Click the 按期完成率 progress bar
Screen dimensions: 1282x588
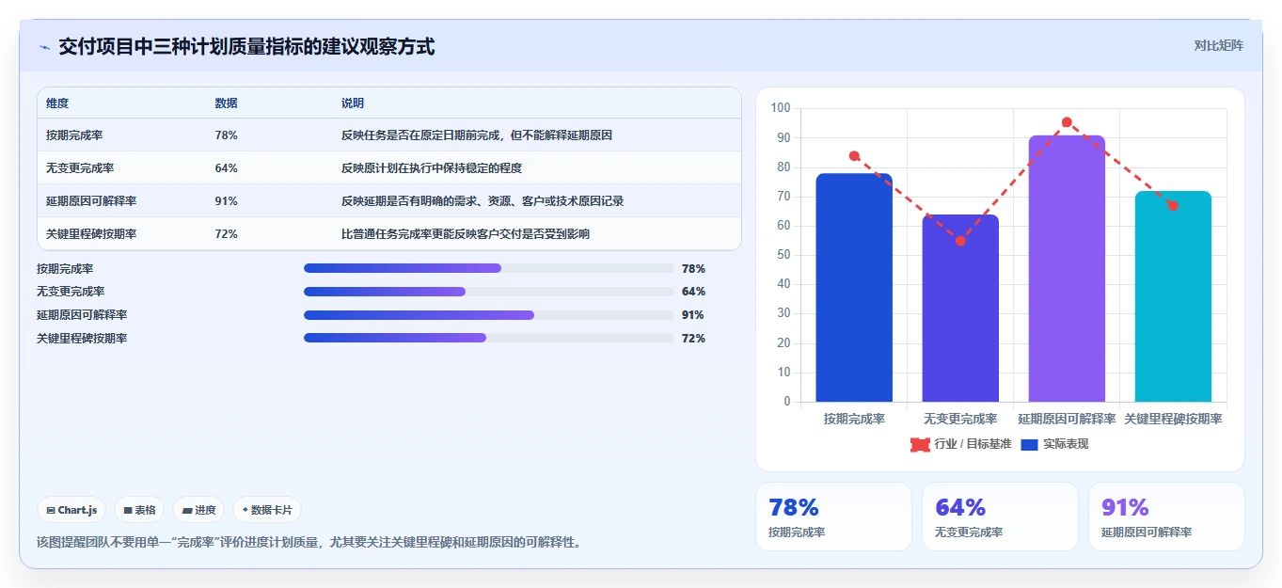489,268
